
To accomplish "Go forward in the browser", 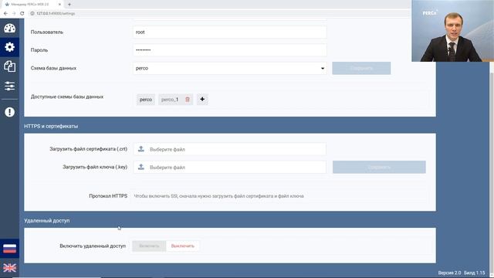I will click(x=14, y=13).
